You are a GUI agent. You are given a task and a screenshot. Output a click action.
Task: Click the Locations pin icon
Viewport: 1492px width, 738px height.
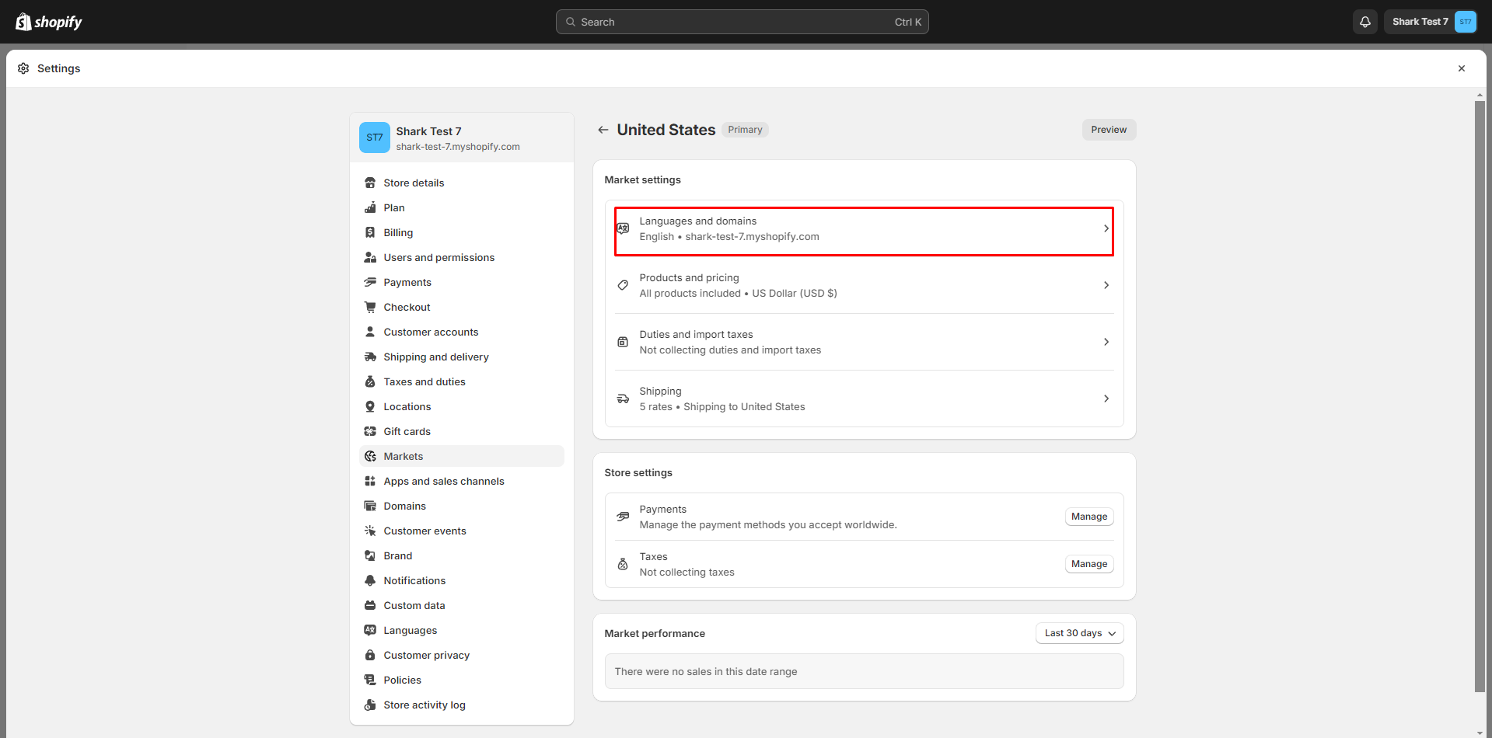click(x=370, y=406)
